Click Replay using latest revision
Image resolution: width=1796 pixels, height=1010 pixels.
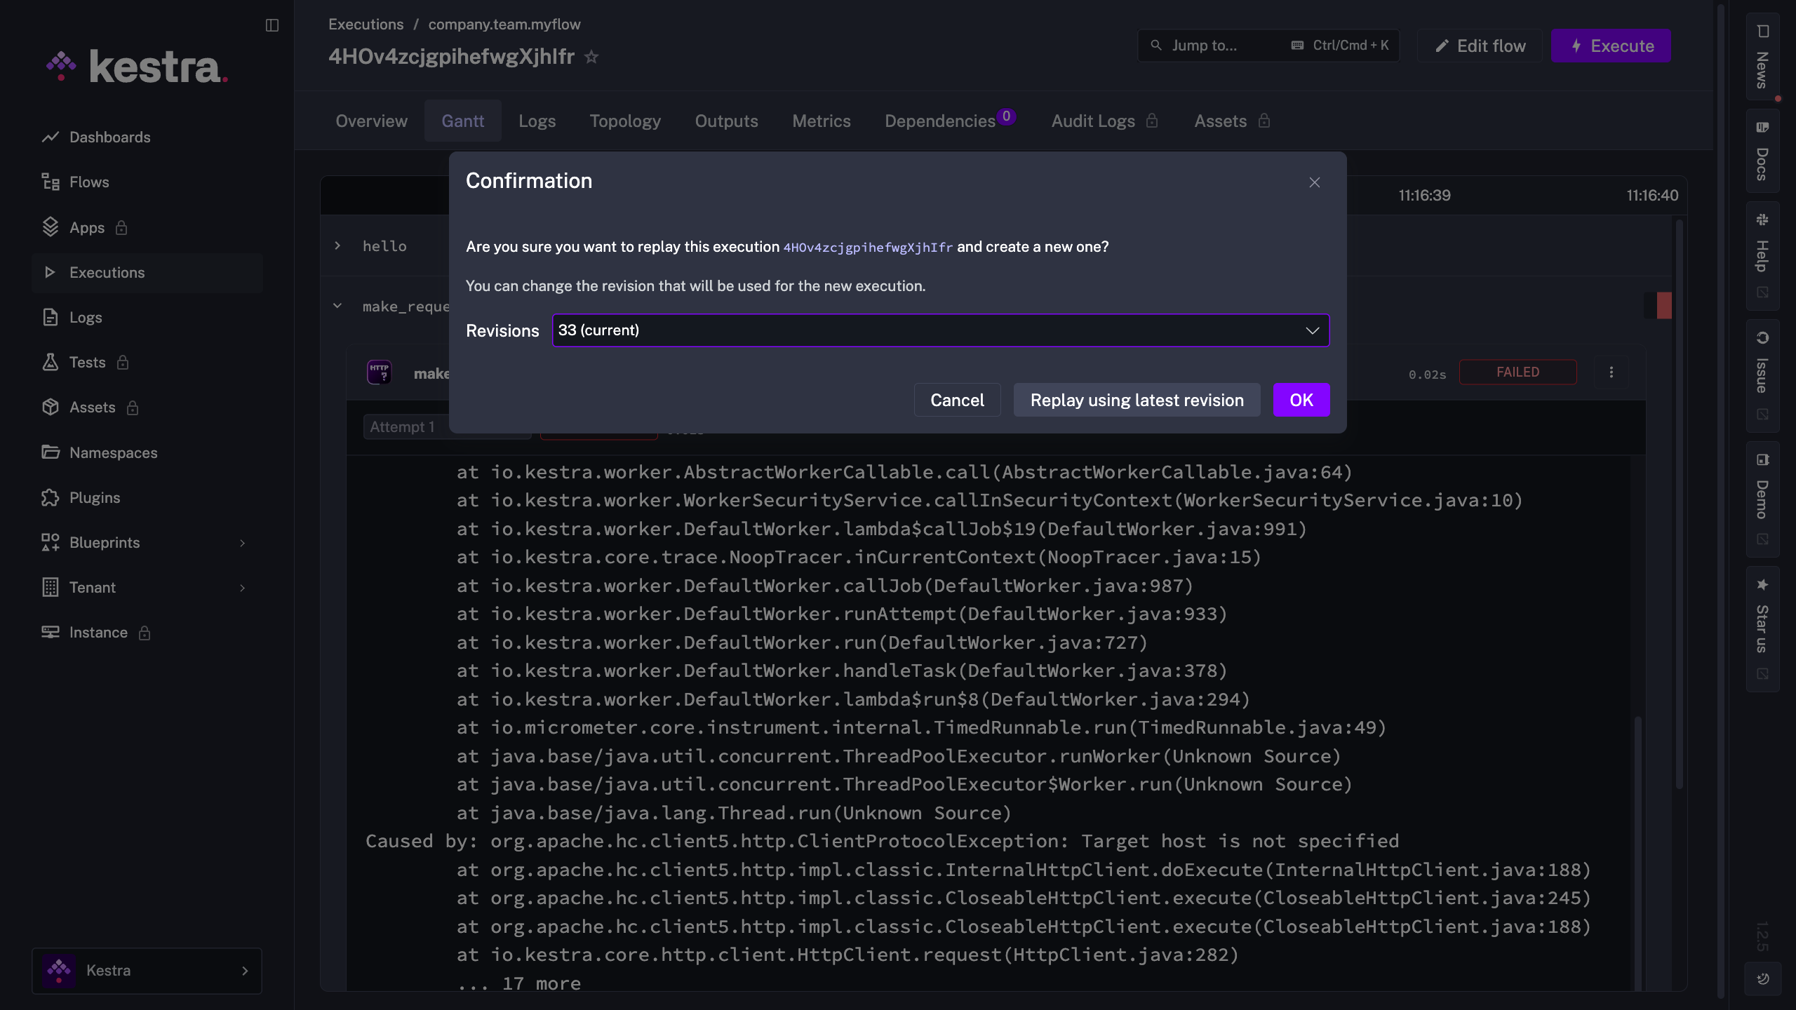pos(1137,400)
